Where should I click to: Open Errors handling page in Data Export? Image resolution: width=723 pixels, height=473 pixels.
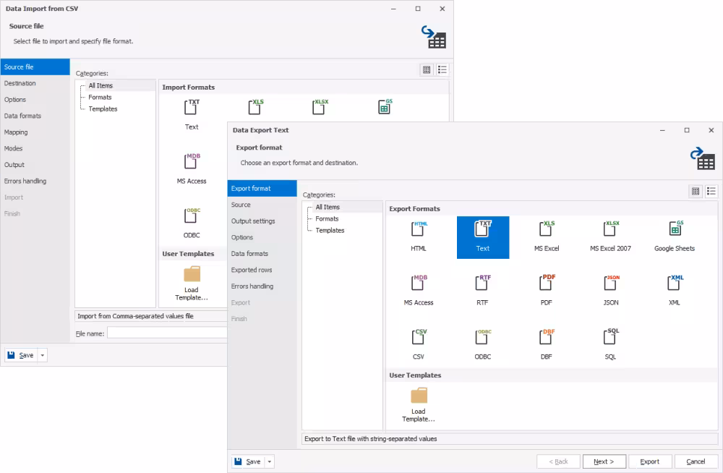pos(262,286)
